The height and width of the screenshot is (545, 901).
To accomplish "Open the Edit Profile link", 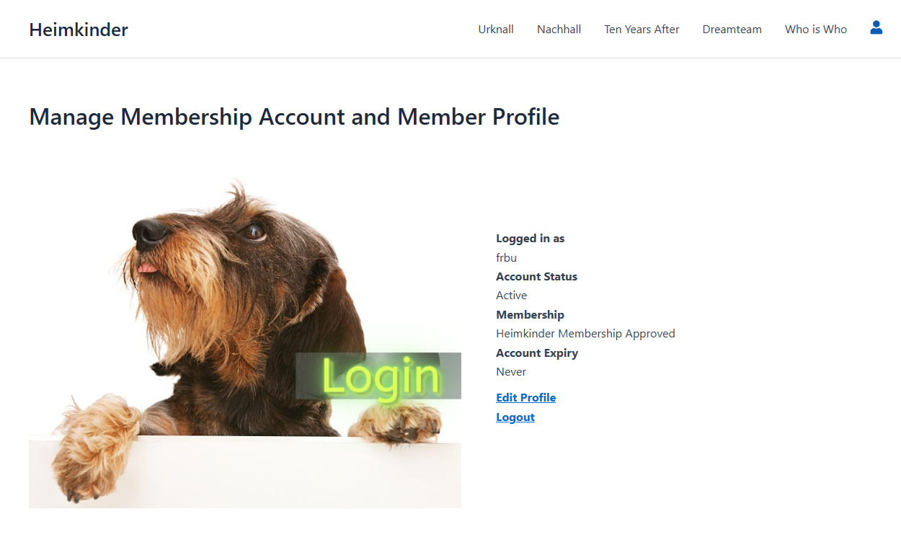I will 525,398.
